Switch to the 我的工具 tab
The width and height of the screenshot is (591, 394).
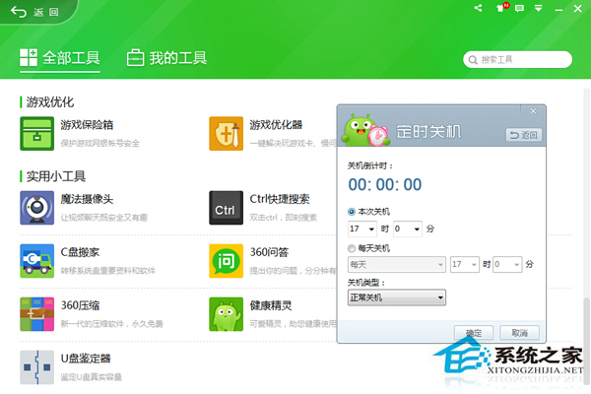[x=166, y=58]
